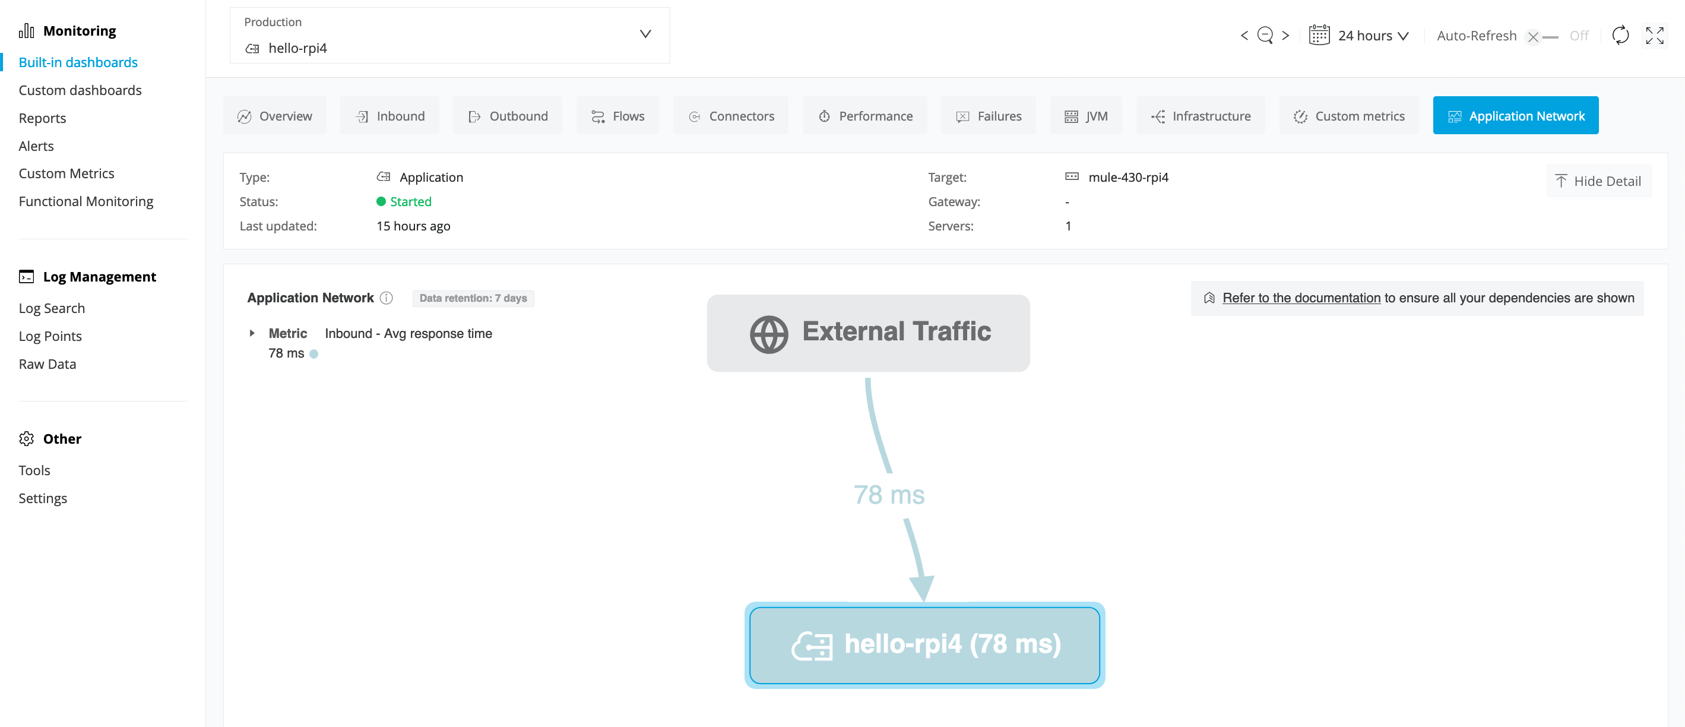
Task: Navigate to next time period arrow
Action: tap(1286, 35)
